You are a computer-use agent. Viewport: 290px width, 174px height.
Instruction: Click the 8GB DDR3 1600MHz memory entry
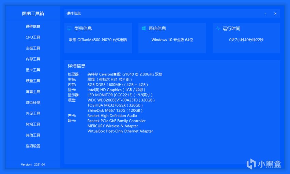click(x=118, y=85)
